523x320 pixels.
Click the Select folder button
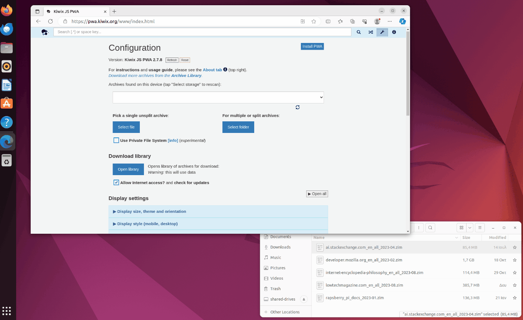pos(238,127)
